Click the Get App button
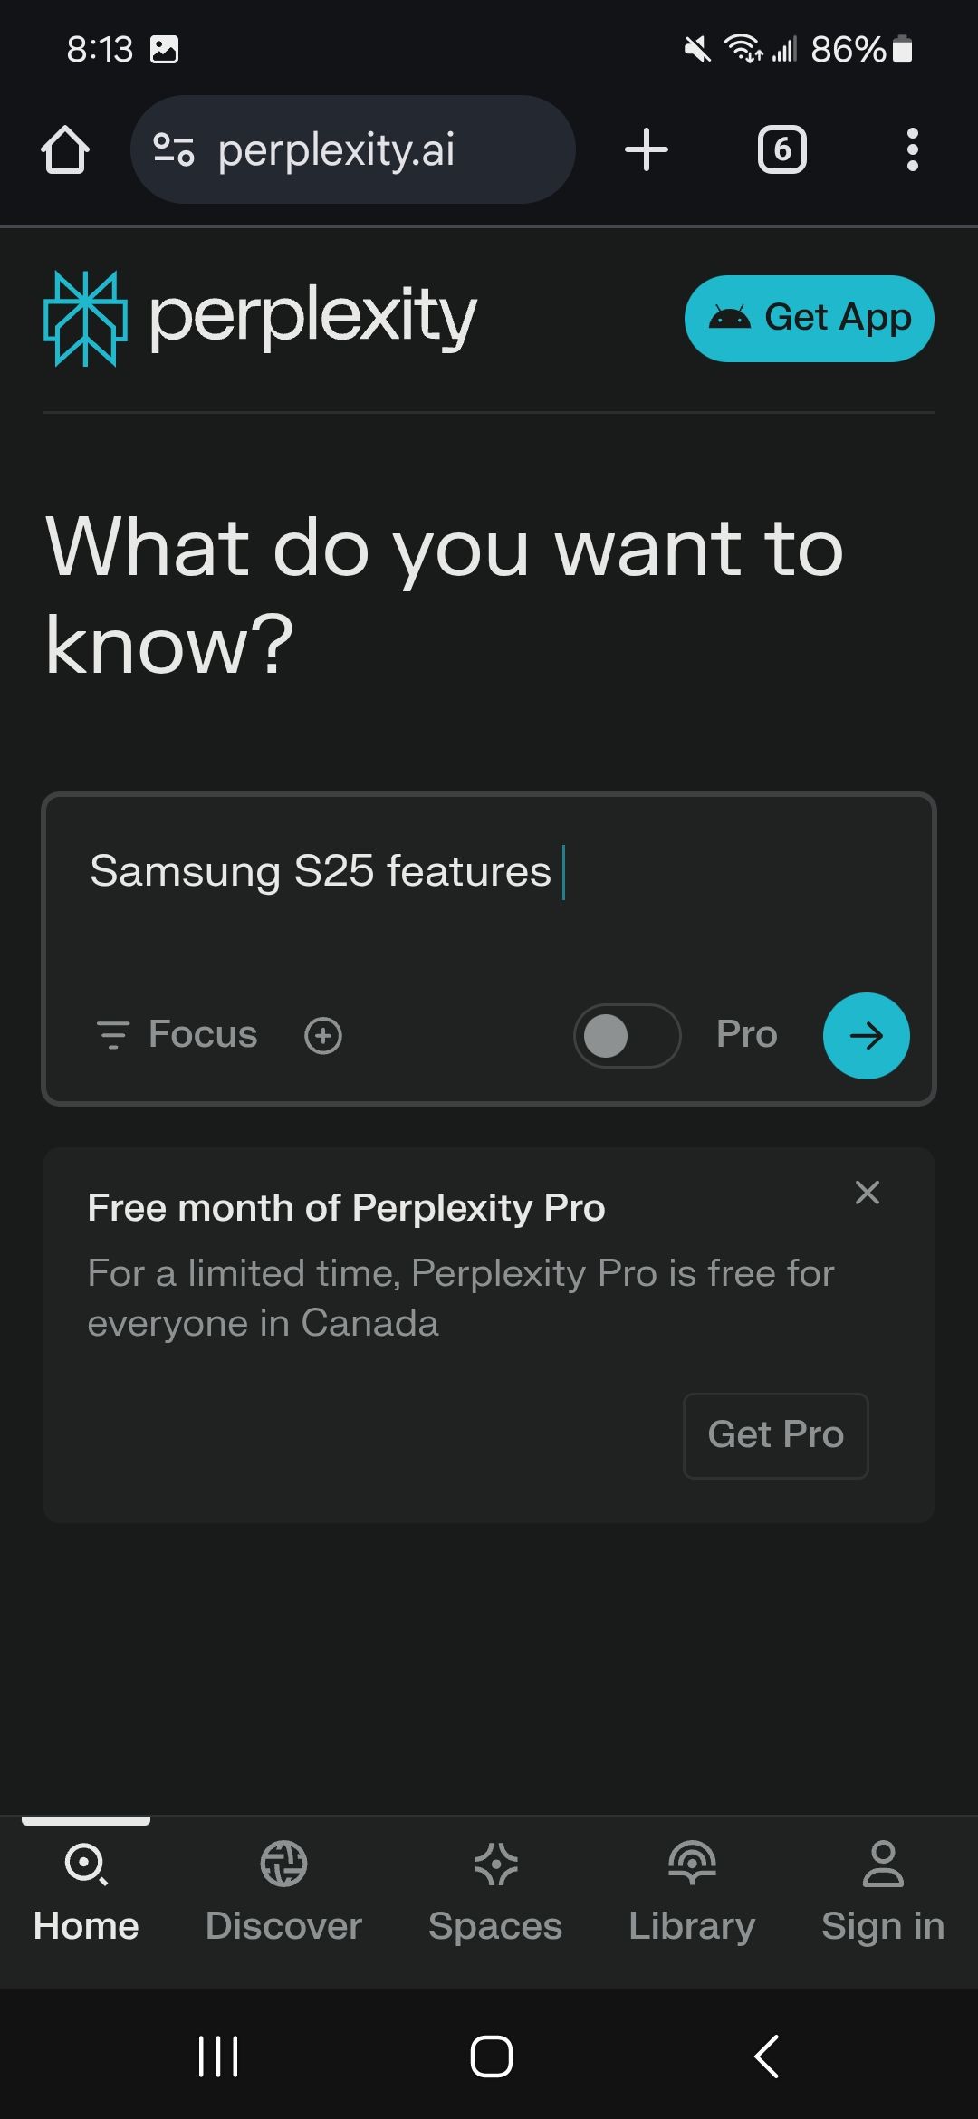978x2119 pixels. [810, 318]
